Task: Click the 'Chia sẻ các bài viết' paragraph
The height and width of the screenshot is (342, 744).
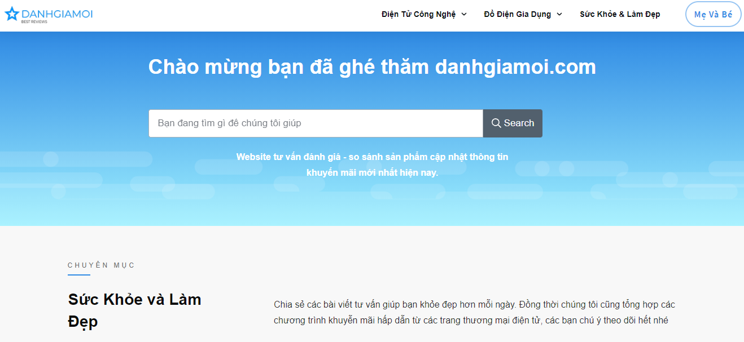Action: [x=474, y=313]
